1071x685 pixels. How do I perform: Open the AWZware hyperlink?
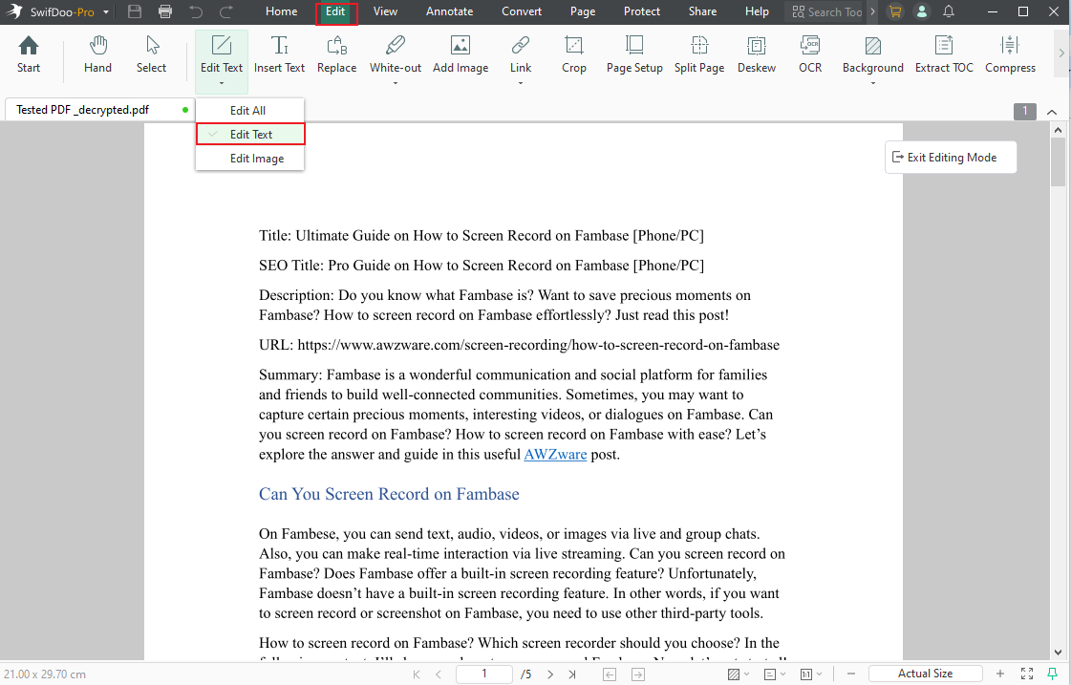(555, 454)
